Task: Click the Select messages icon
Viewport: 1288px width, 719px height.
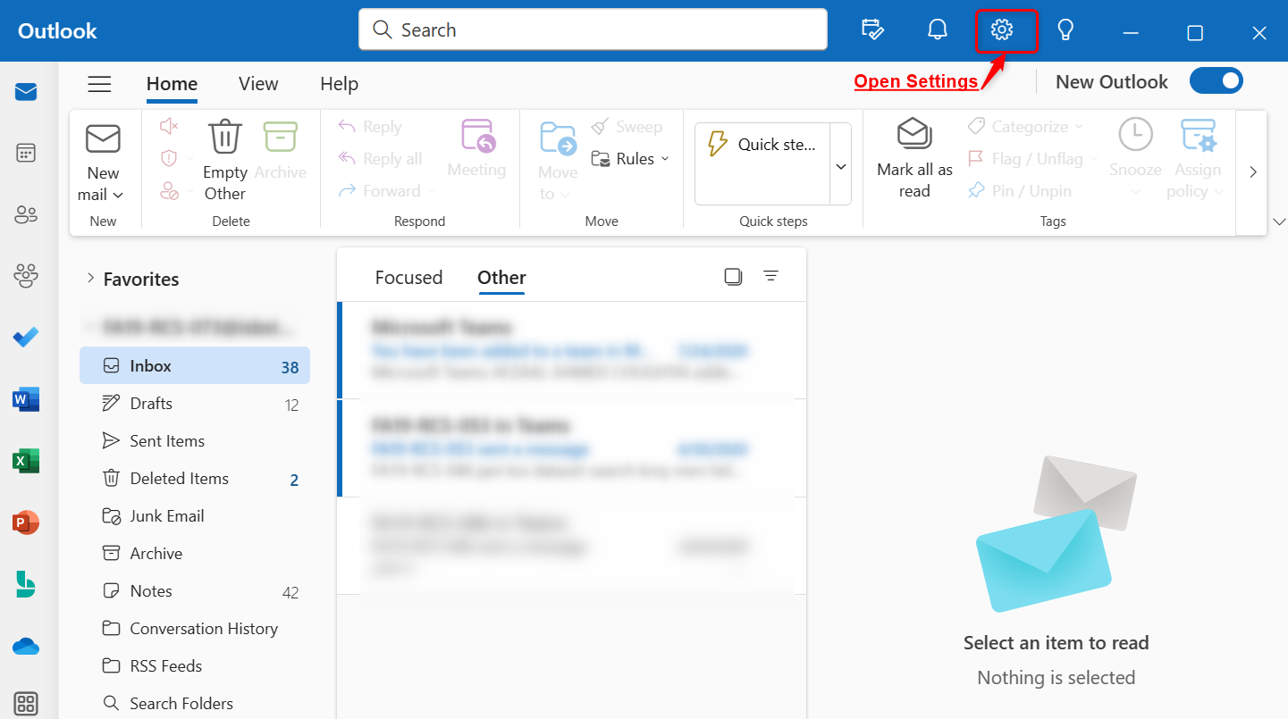Action: [x=734, y=277]
